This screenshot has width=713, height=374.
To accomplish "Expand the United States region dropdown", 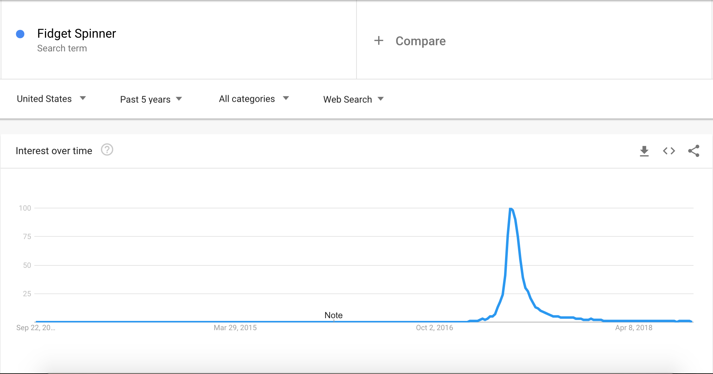I will [x=51, y=99].
